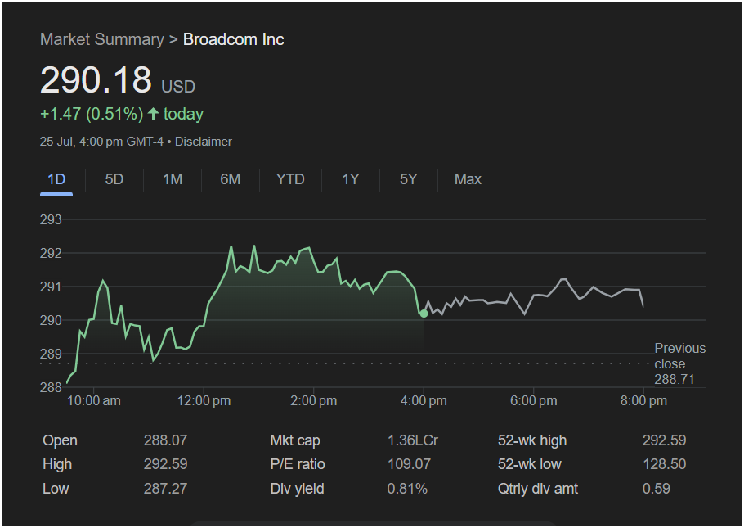Click the Open value 288.07
Screen dimensions: 744x528
[165, 440]
